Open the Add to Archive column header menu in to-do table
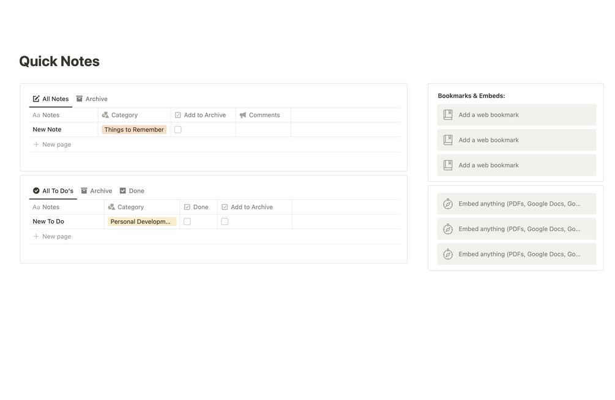The height and width of the screenshot is (400, 615). tap(251, 207)
